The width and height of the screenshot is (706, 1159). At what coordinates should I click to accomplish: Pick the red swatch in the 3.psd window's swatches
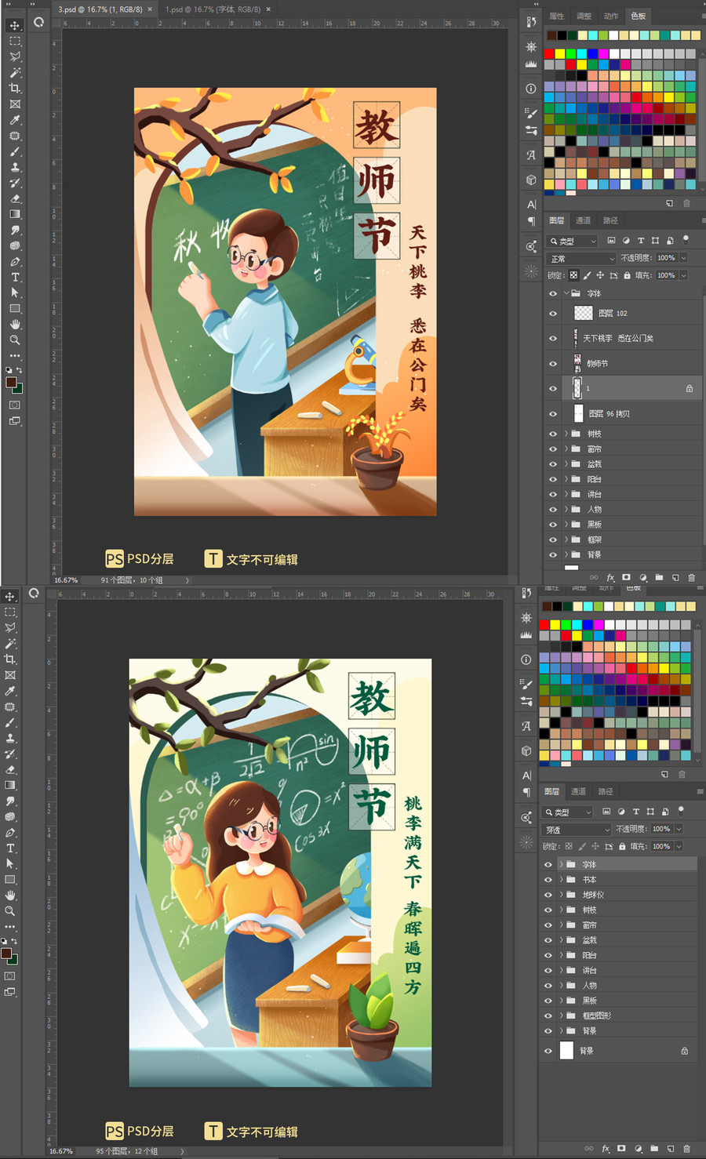(x=549, y=54)
